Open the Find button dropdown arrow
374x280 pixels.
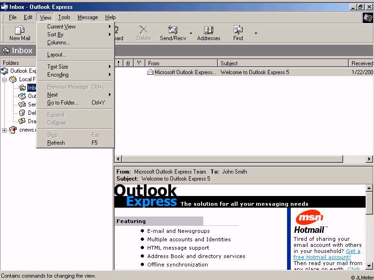(x=256, y=33)
